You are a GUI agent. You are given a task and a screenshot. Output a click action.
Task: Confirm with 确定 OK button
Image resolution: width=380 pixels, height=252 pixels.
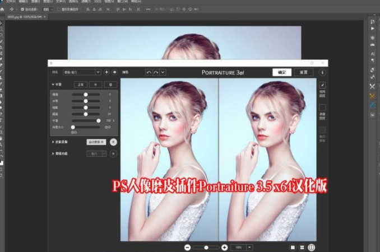282,72
